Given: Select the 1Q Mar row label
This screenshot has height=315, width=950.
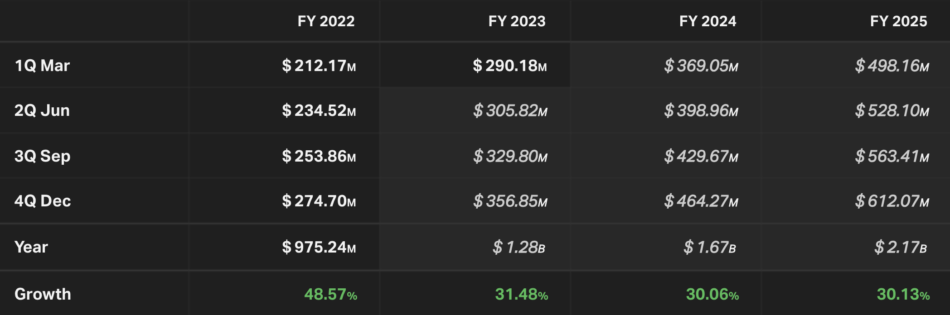Looking at the screenshot, I should coord(42,66).
